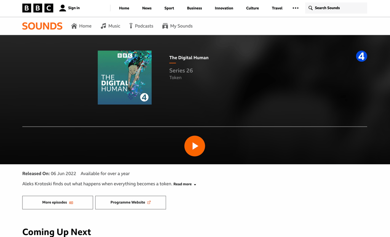Image resolution: width=390 pixels, height=237 pixels.
Task: Open the Podcasts section label
Action: click(x=144, y=26)
